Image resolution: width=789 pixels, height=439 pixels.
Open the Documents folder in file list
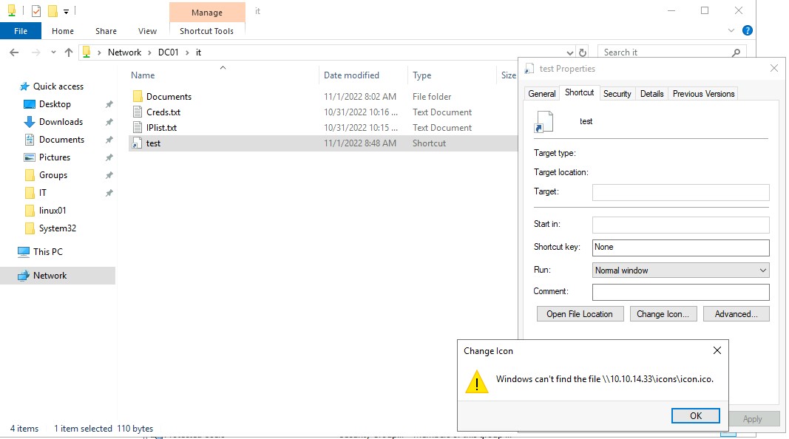(x=169, y=97)
